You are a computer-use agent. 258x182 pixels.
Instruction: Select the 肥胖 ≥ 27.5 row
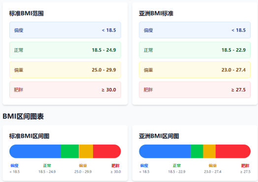tap(195, 90)
